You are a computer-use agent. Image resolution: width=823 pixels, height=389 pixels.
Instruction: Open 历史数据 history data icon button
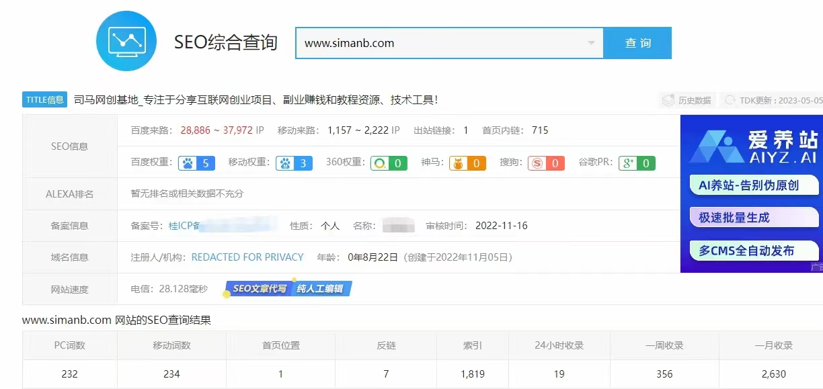pyautogui.click(x=687, y=100)
